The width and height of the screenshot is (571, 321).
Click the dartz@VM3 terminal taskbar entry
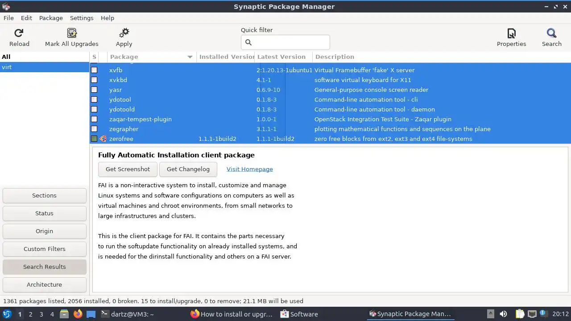tap(128, 314)
